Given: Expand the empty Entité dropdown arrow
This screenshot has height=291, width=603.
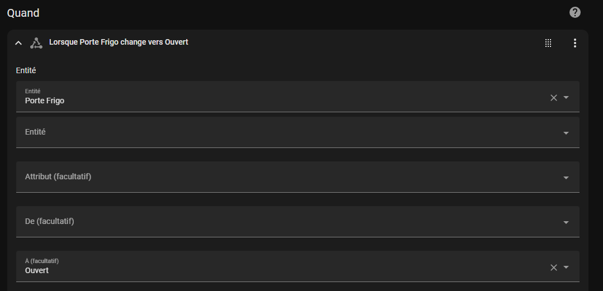Looking at the screenshot, I should pos(566,133).
